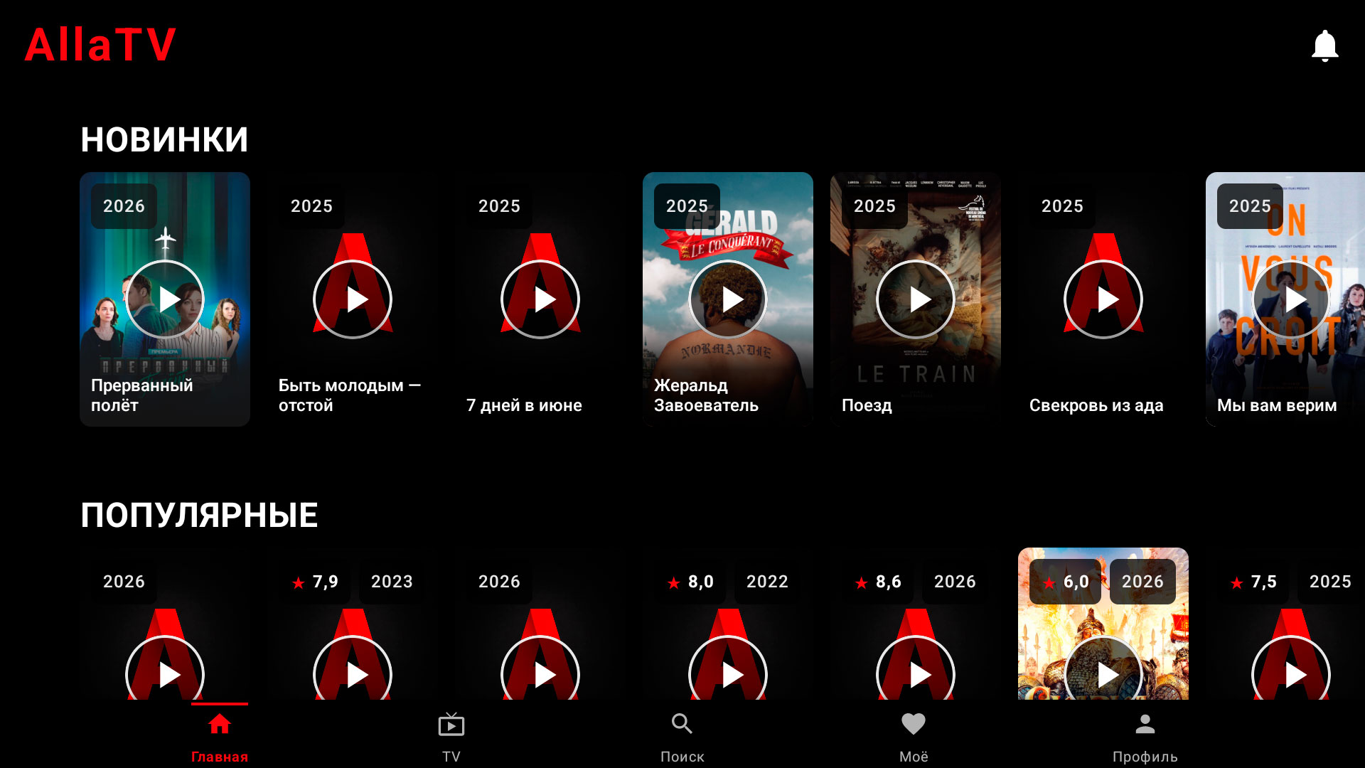This screenshot has height=768, width=1365.
Task: Open the Моё favorites heart tab
Action: (913, 737)
